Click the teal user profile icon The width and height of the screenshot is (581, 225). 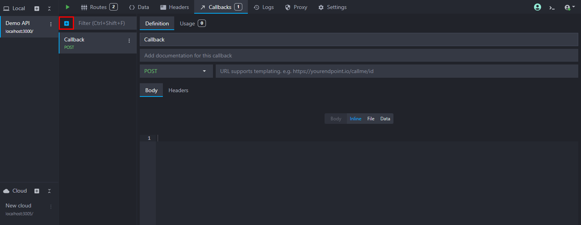(x=537, y=7)
